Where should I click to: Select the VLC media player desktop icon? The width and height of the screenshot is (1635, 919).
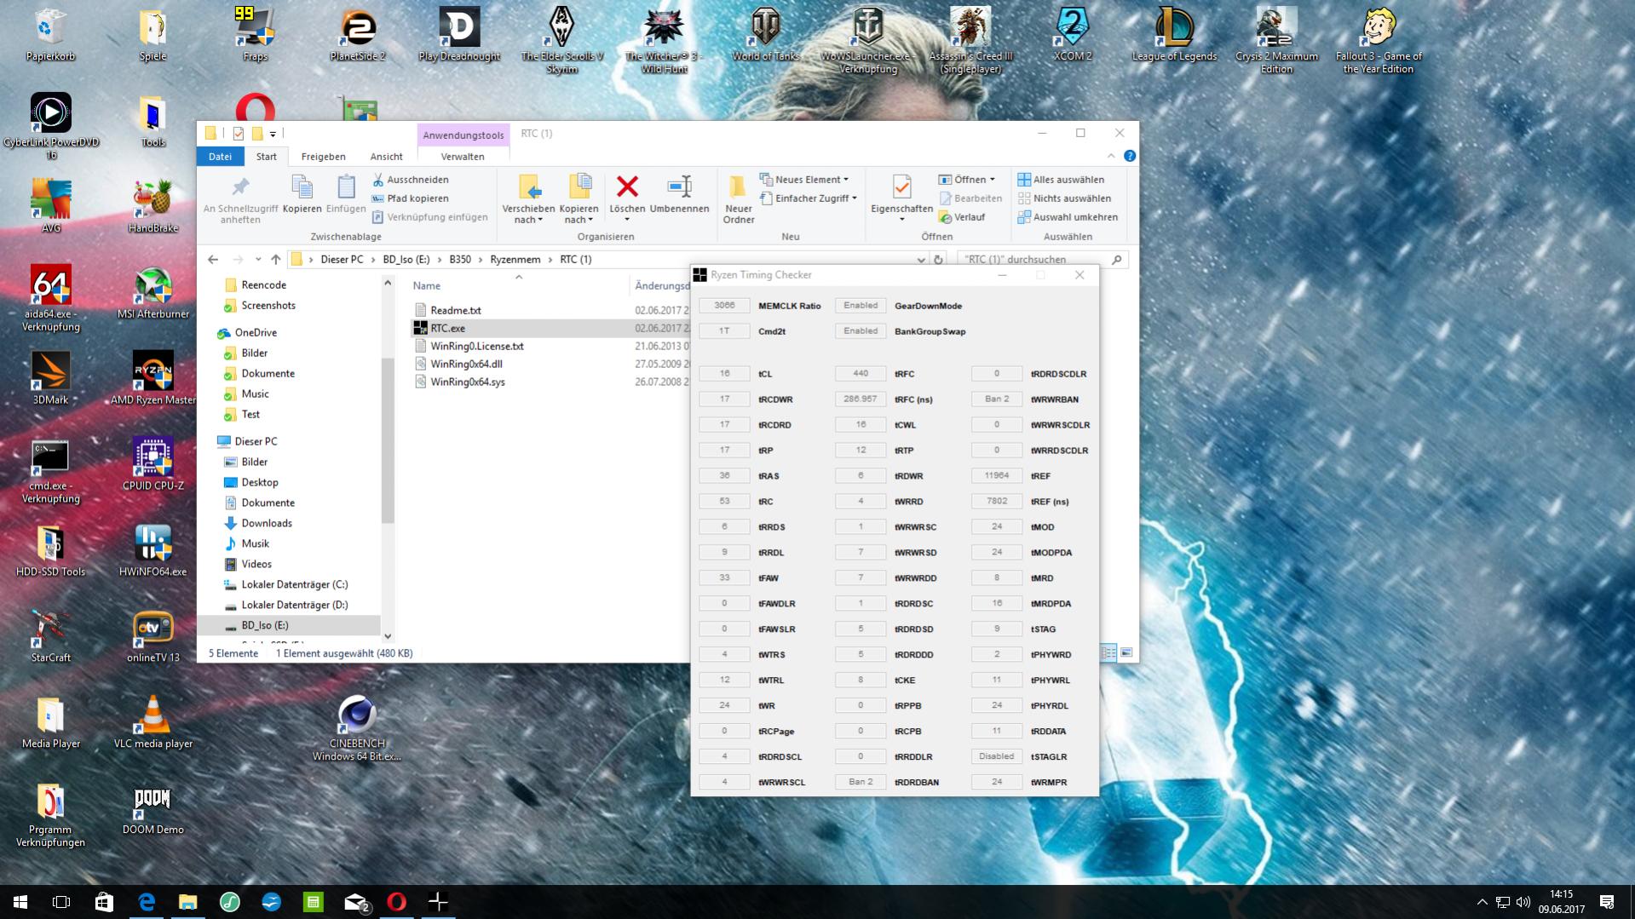click(x=153, y=721)
